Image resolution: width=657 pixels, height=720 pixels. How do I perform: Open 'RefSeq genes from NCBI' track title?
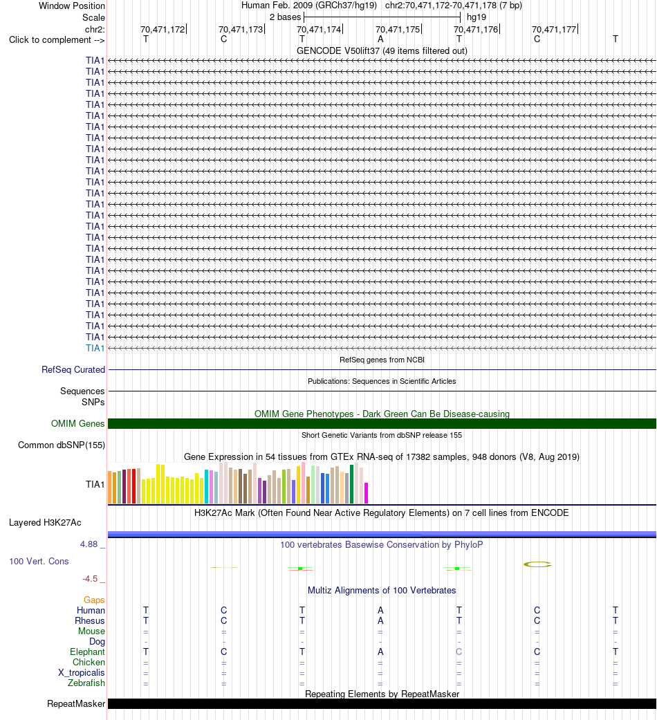click(x=382, y=360)
